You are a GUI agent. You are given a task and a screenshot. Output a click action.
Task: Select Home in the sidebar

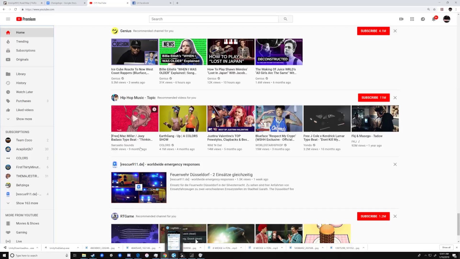27,32
